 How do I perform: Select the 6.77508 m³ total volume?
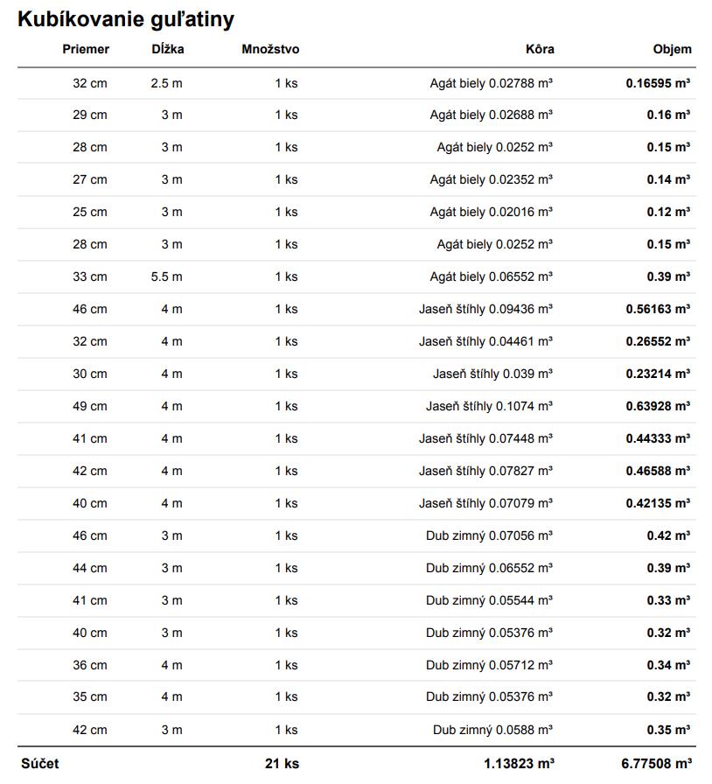point(657,763)
